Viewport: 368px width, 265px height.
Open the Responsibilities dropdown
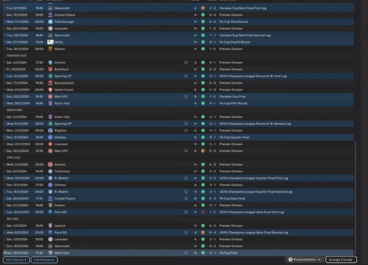[x=304, y=260]
